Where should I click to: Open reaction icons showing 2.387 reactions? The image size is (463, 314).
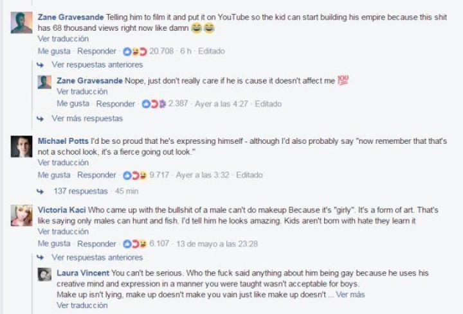pos(154,104)
